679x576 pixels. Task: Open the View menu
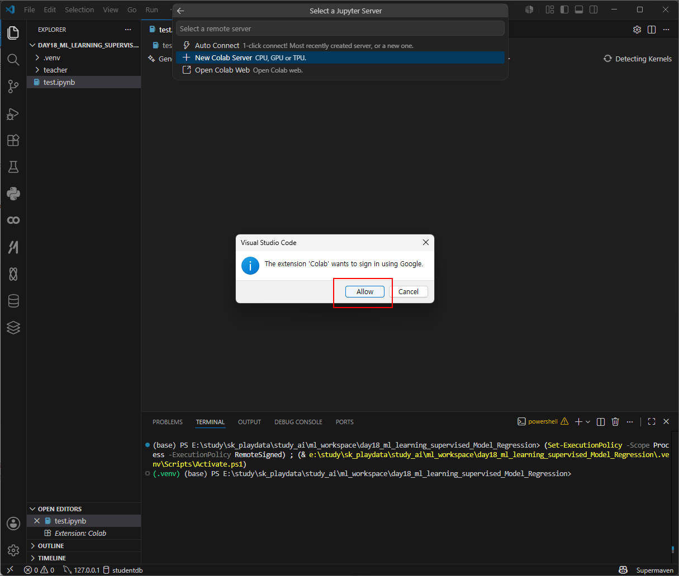111,9
